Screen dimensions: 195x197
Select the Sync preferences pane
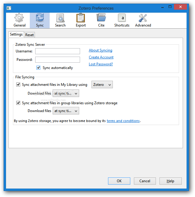(40, 20)
